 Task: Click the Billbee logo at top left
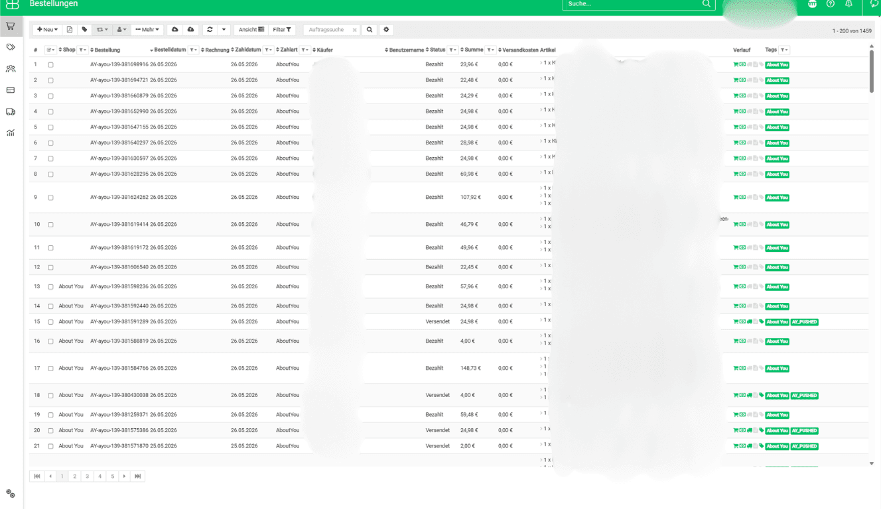(x=13, y=5)
